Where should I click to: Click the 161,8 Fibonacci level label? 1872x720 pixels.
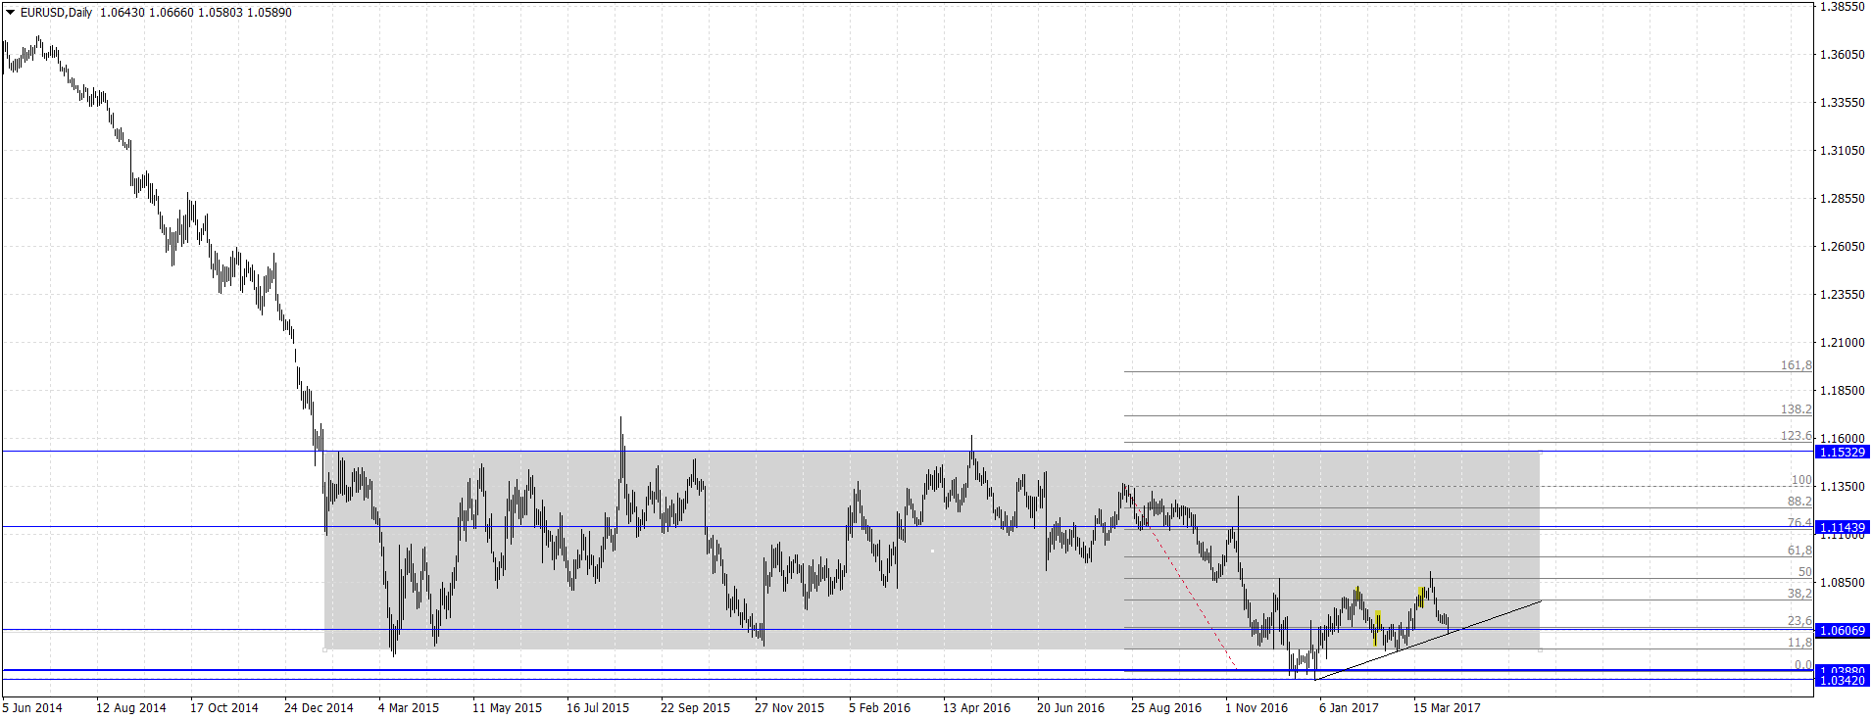pyautogui.click(x=1796, y=365)
